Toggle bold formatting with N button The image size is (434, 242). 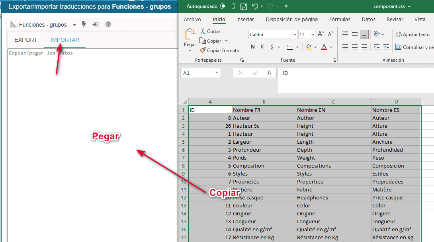[252, 47]
